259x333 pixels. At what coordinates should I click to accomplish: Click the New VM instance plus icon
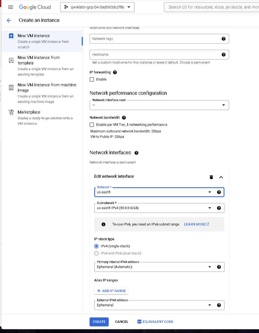coord(11,36)
